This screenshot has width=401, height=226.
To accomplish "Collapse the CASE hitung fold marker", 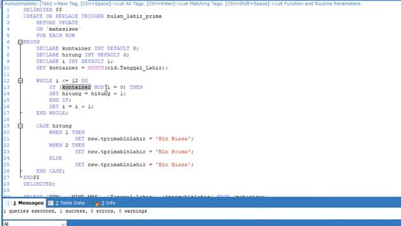I will [x=21, y=126].
